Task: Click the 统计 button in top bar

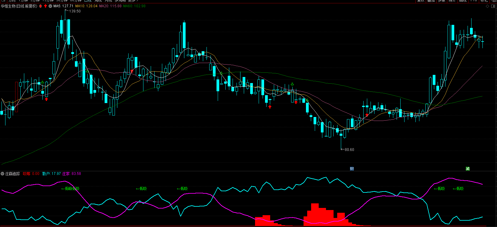Action: pyautogui.click(x=452, y=1)
